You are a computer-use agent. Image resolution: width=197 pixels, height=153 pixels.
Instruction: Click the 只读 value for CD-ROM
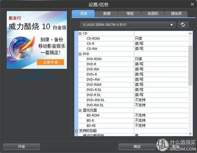click(x=139, y=38)
